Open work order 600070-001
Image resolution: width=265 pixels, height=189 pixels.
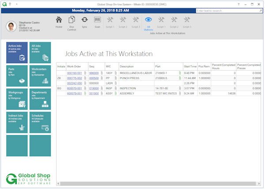74,88
